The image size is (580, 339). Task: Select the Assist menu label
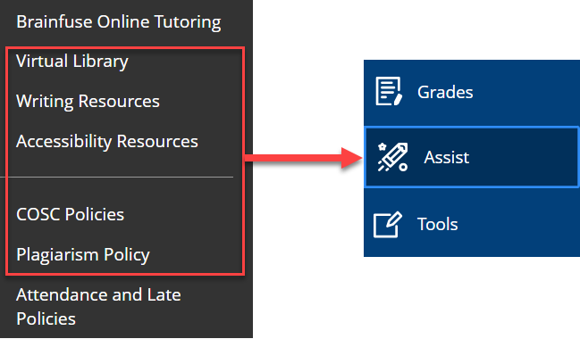[447, 157]
